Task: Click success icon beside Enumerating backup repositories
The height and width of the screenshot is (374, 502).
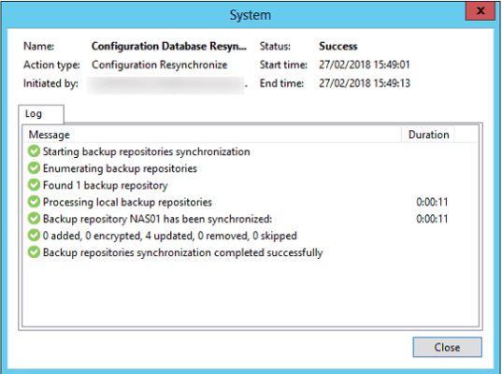Action: point(34,168)
